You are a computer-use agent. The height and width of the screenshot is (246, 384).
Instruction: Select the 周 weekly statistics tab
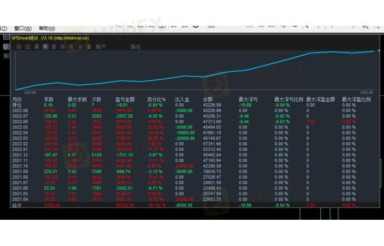(36, 47)
